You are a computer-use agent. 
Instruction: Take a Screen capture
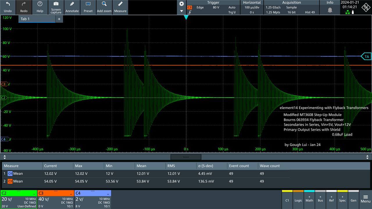[56, 7]
